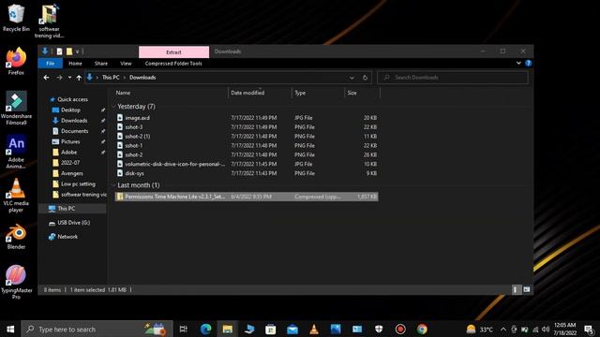Select Documents in navigation pane

[x=75, y=131]
